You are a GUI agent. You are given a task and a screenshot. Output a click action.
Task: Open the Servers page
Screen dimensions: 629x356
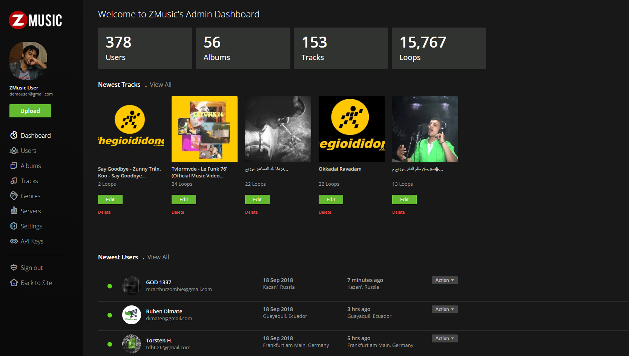(x=31, y=211)
